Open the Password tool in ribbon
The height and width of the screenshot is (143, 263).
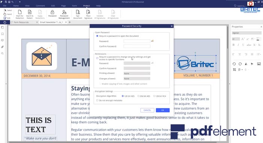[x=52, y=14]
